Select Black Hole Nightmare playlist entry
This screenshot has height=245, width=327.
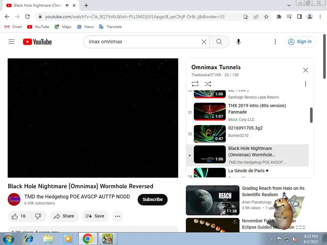tap(247, 155)
